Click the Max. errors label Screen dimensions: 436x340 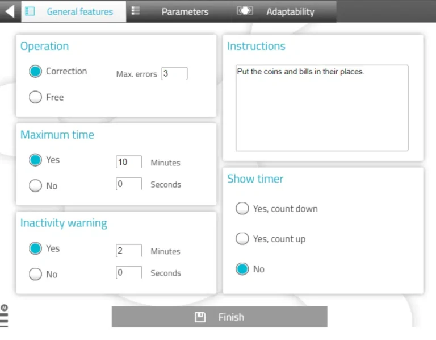pos(136,74)
